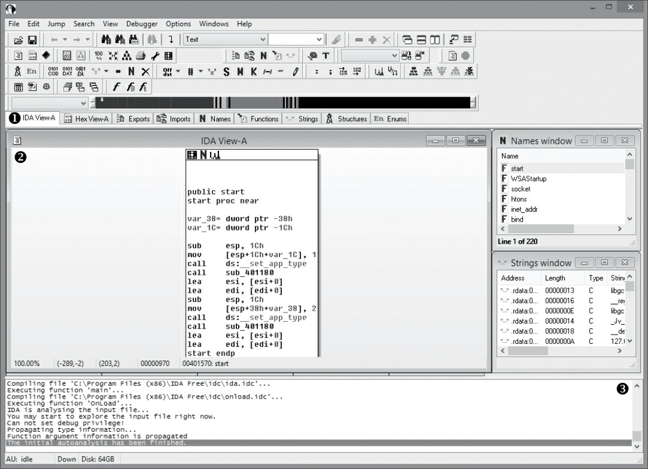Click the 100.00% zoom status in IDA View-A
The width and height of the screenshot is (648, 469).
pos(27,364)
